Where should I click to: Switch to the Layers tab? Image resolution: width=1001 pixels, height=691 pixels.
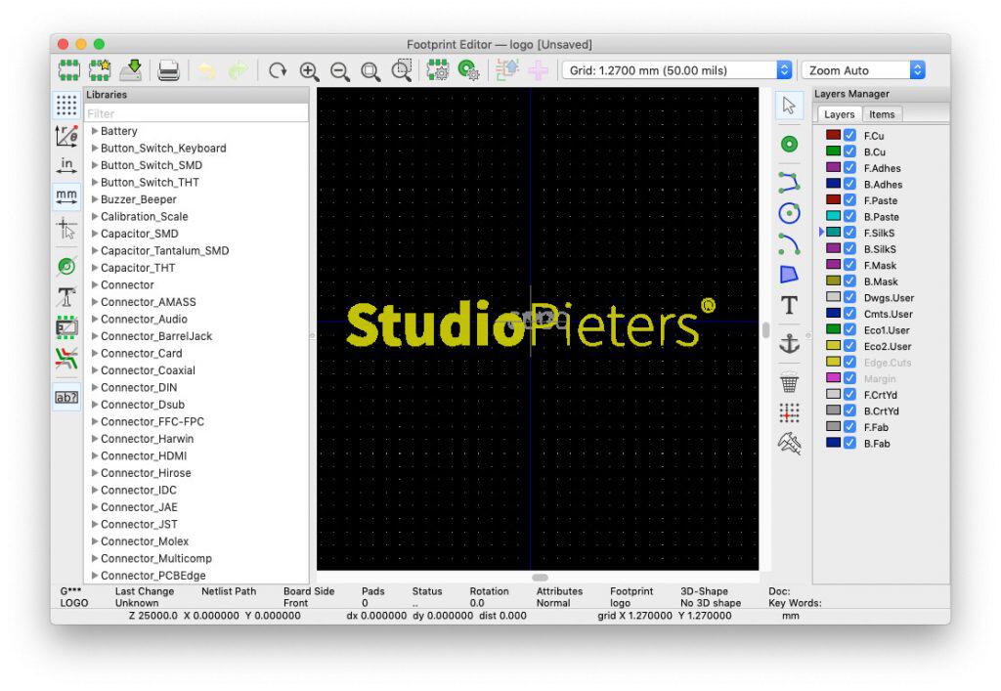pos(839,114)
